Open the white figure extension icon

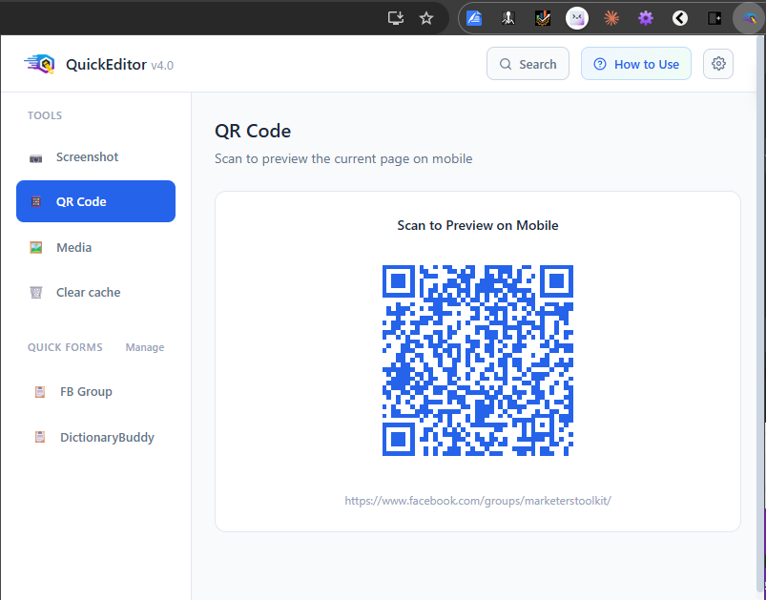pyautogui.click(x=508, y=18)
